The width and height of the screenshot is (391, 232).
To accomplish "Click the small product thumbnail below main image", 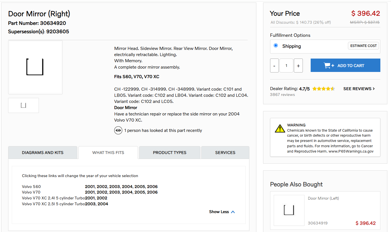I will pos(24,105).
